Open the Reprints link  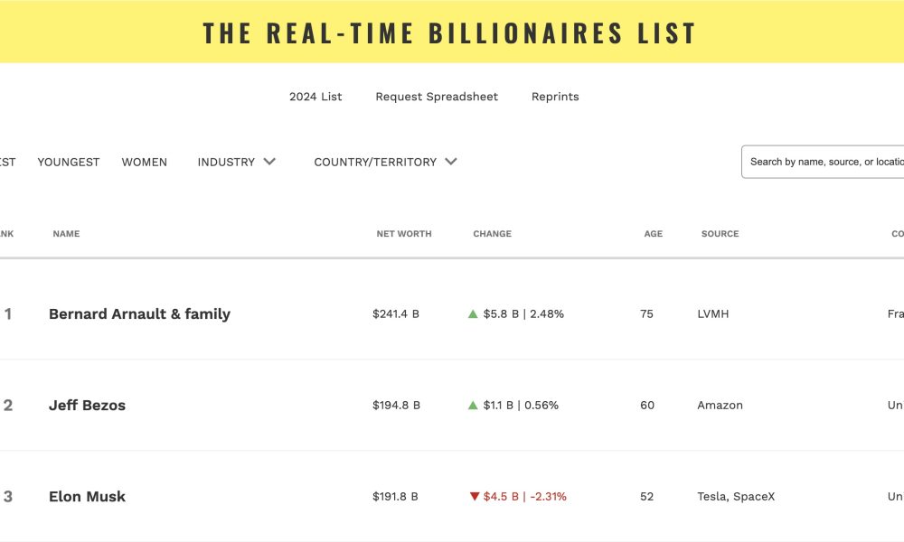tap(555, 97)
